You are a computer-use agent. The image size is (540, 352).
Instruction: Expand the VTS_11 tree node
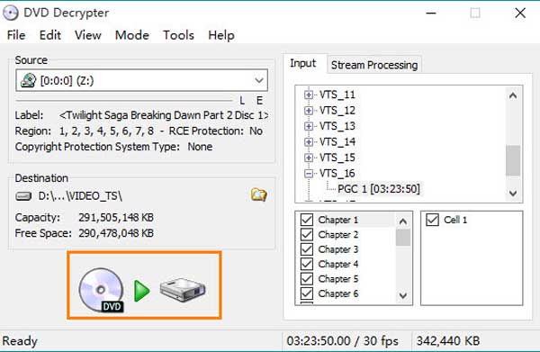point(309,95)
